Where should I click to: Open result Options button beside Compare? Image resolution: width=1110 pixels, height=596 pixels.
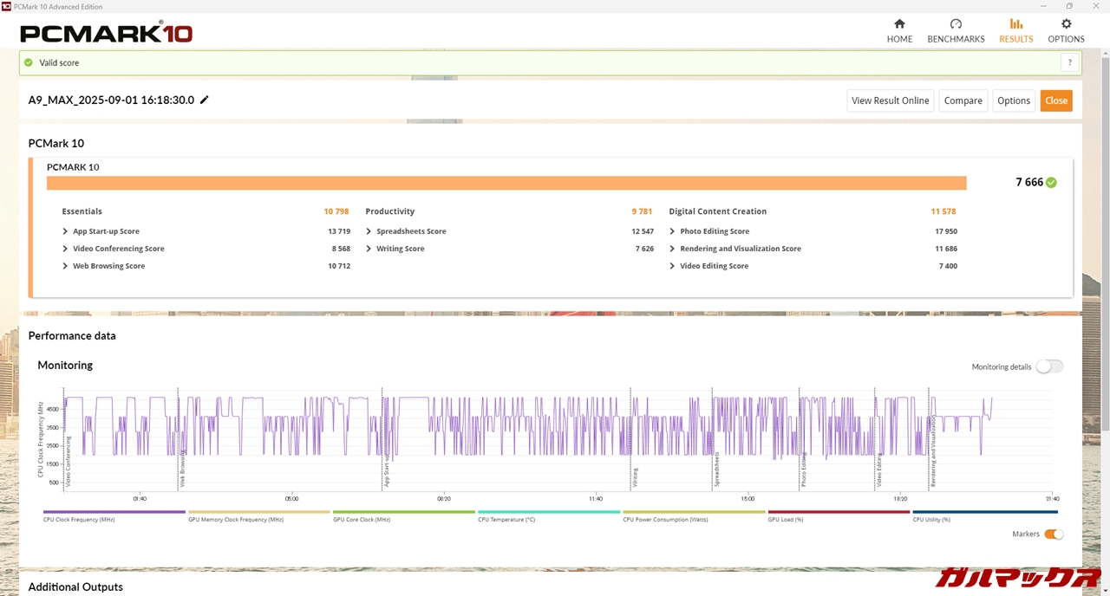point(1013,100)
